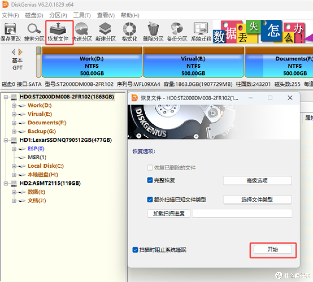
Task: Collapse the HD0 ST2000DM008 disk node
Action: tap(6, 97)
